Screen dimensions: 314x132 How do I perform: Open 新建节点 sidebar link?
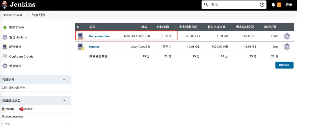pos(15,47)
